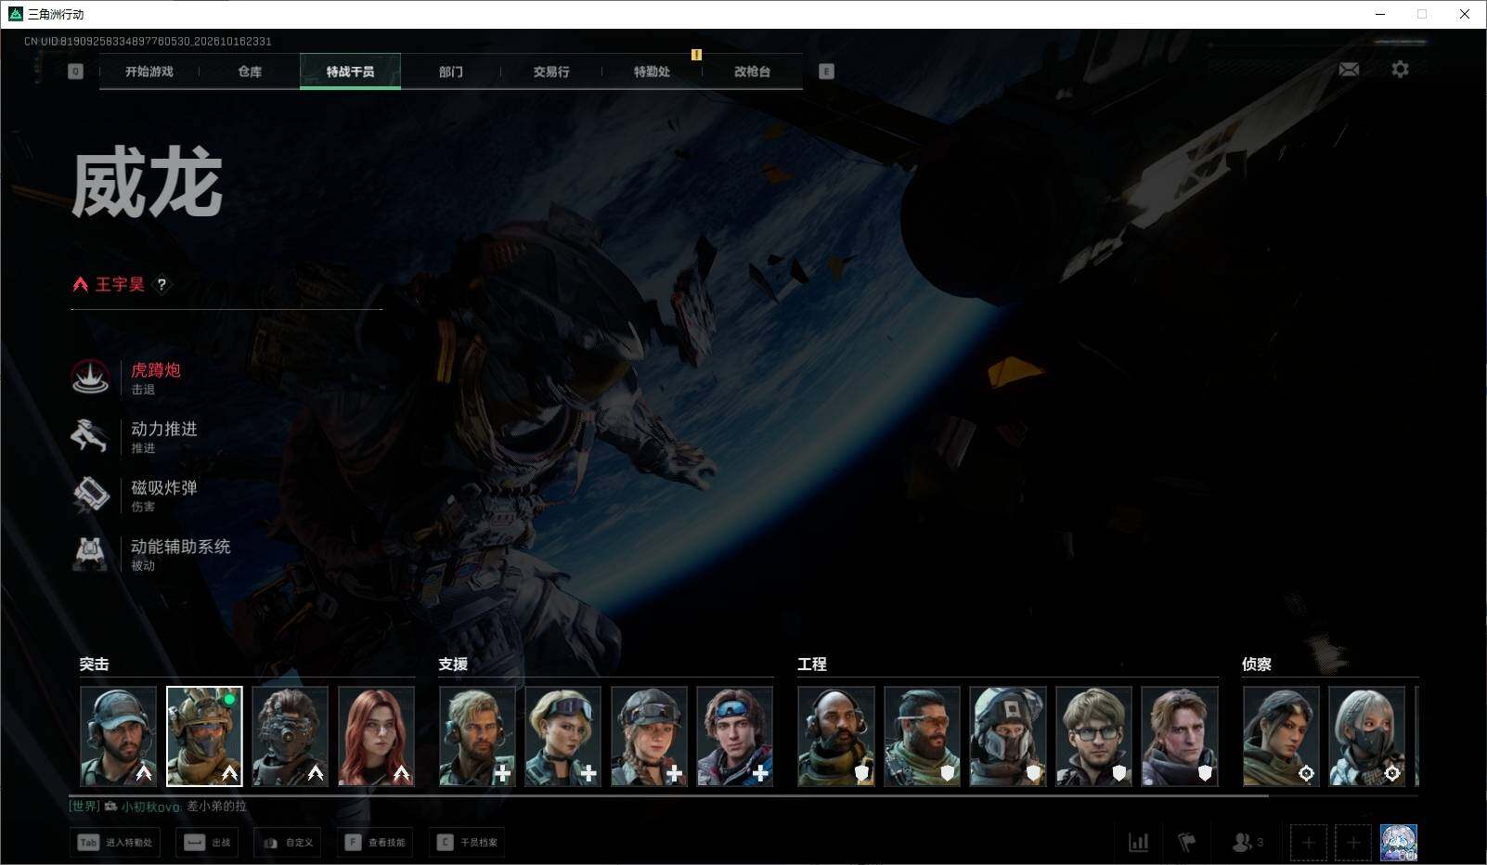Open the 特勤处 tab
This screenshot has width=1487, height=865.
(652, 71)
